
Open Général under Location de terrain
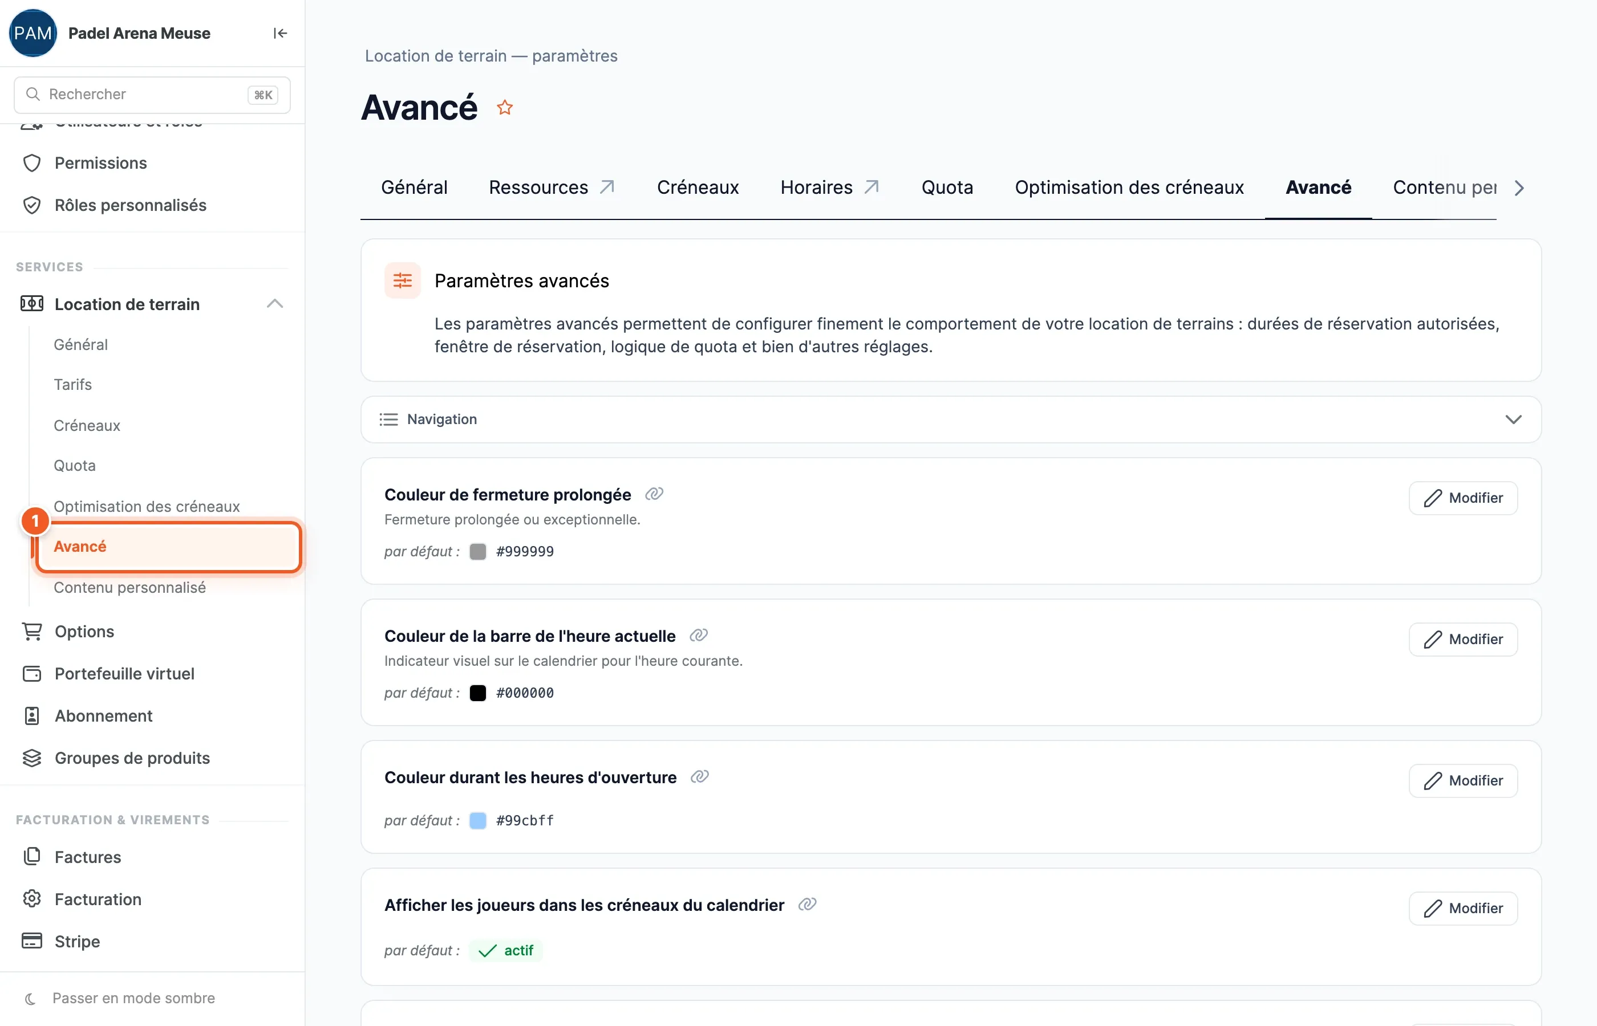point(80,344)
